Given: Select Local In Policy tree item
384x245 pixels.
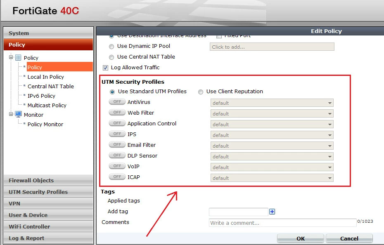Looking at the screenshot, I should 45,77.
